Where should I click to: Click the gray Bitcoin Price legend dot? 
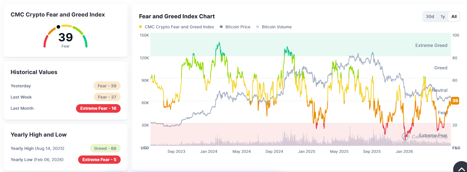(221, 27)
